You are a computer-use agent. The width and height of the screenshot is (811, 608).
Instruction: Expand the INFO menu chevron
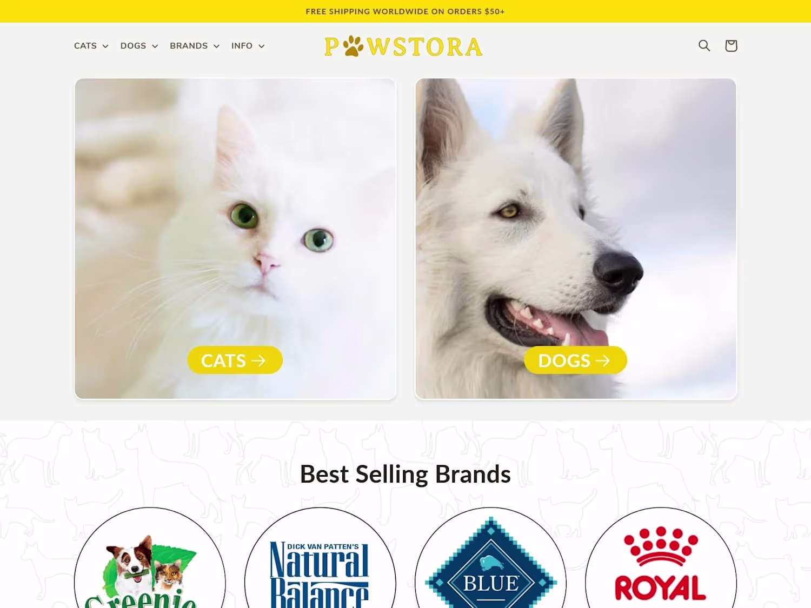coord(262,46)
